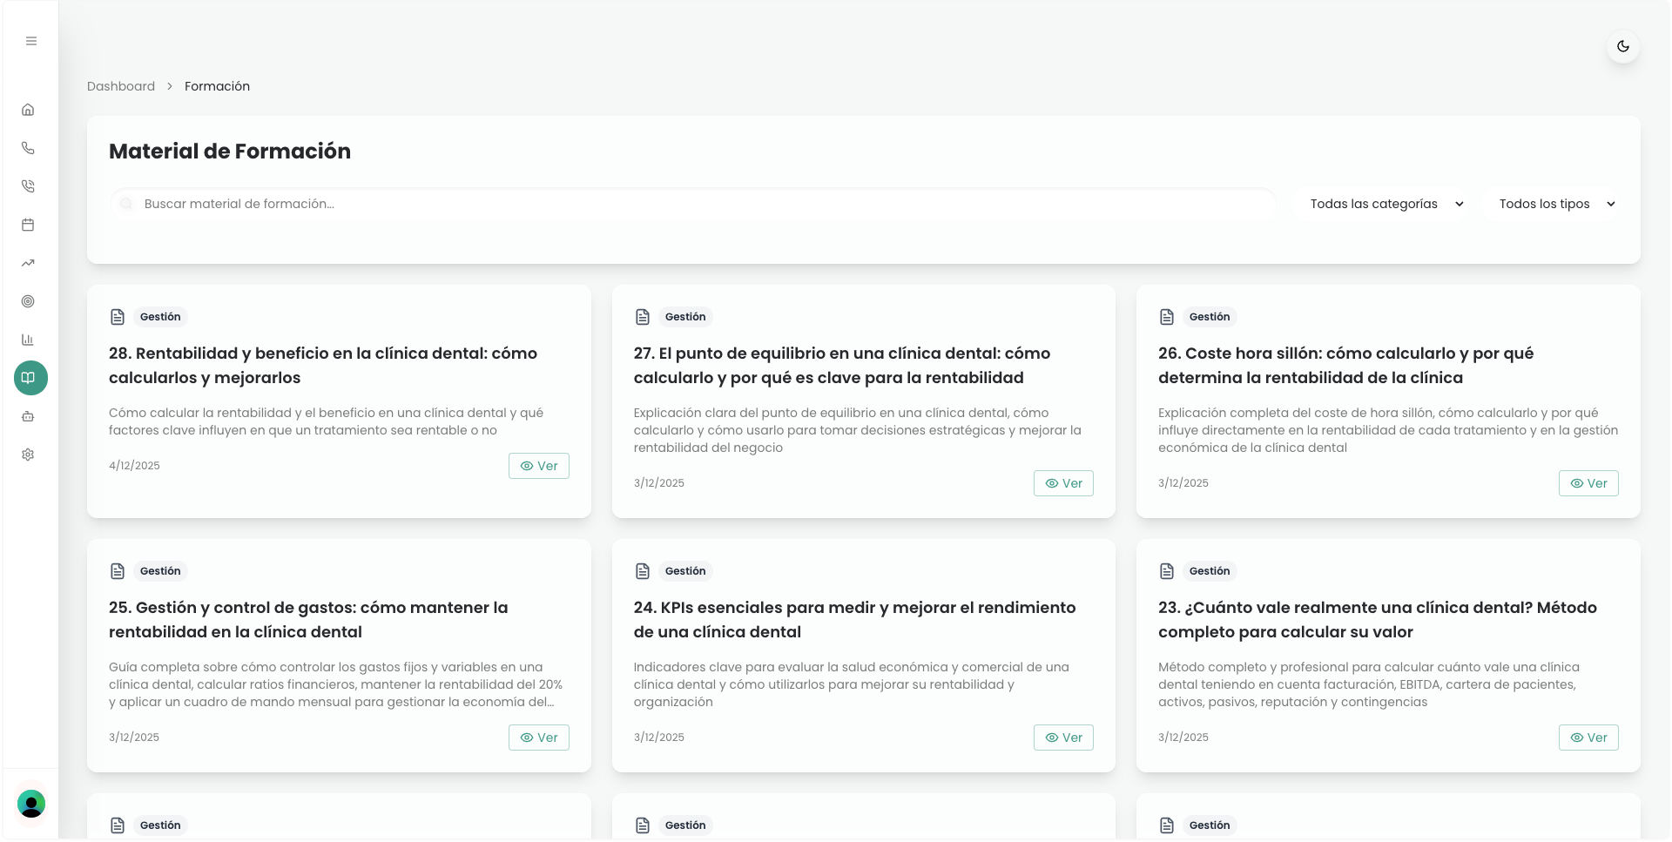The width and height of the screenshot is (1672, 842).
Task: Click the user avatar at sidebar bottom
Action: [31, 804]
